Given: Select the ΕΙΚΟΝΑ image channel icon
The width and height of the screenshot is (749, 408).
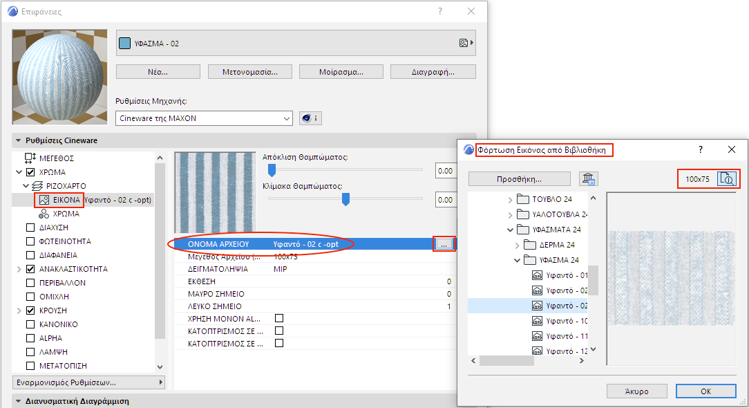Looking at the screenshot, I should tap(44, 200).
